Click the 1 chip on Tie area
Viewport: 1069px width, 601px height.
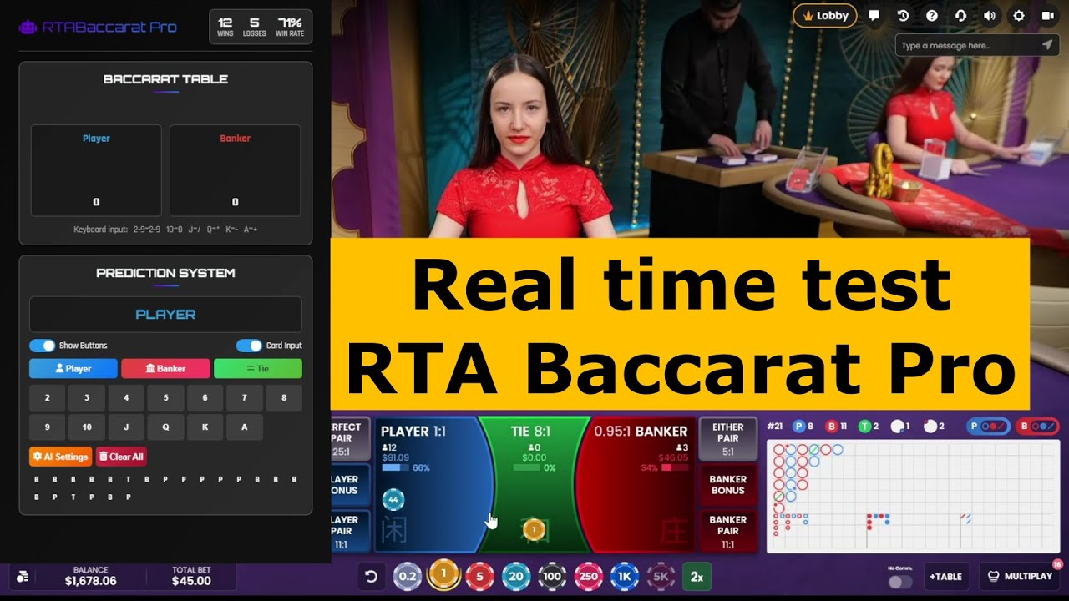(x=534, y=528)
